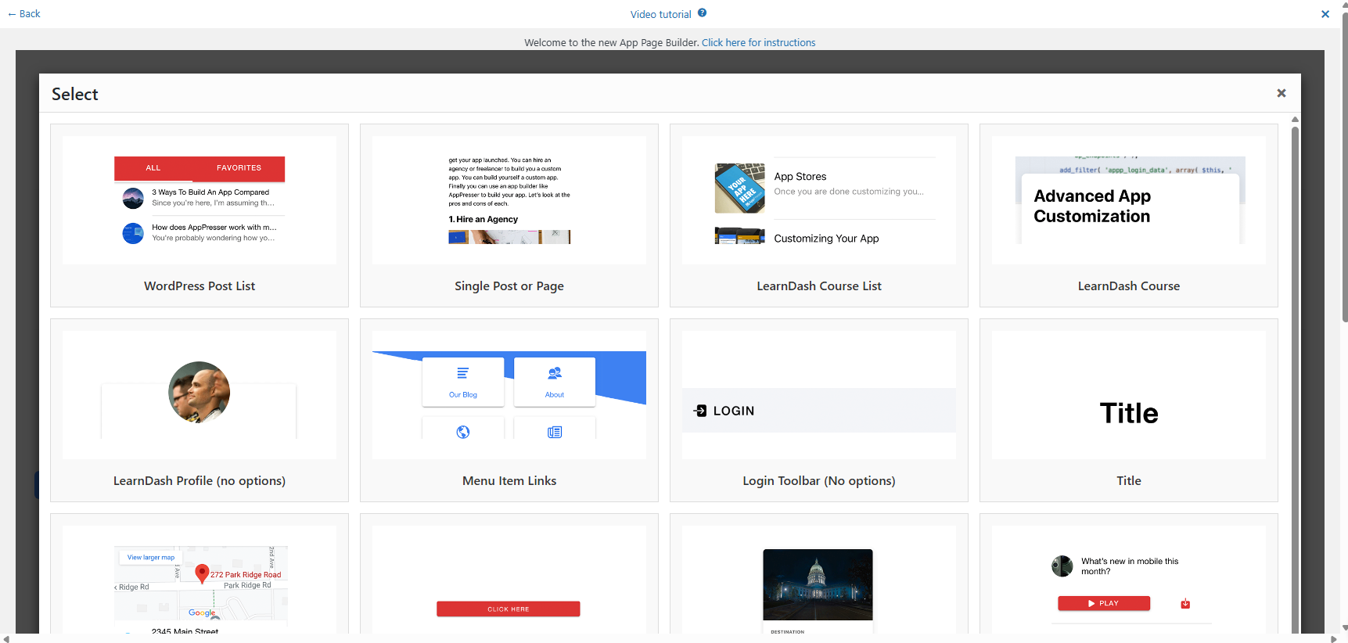Viewport: 1348px width, 643px height.
Task: Click '3 Ways To Build An App Compared'
Action: click(210, 192)
